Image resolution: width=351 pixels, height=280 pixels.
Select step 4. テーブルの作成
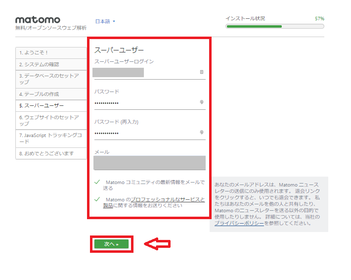pos(51,94)
